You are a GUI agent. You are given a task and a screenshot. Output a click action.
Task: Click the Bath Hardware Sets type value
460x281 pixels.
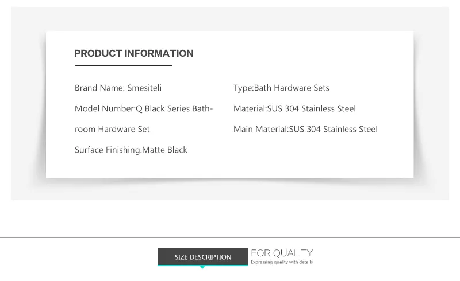click(x=292, y=88)
